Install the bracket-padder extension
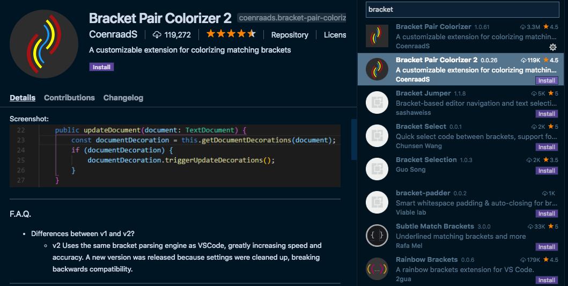Viewport: 568px width, 286px height. (x=547, y=214)
